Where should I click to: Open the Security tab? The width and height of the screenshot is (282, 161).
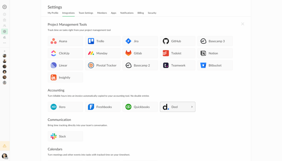click(x=152, y=13)
